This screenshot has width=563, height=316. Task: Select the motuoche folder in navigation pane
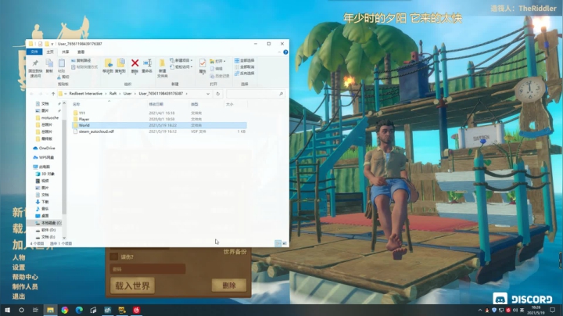tap(49, 118)
